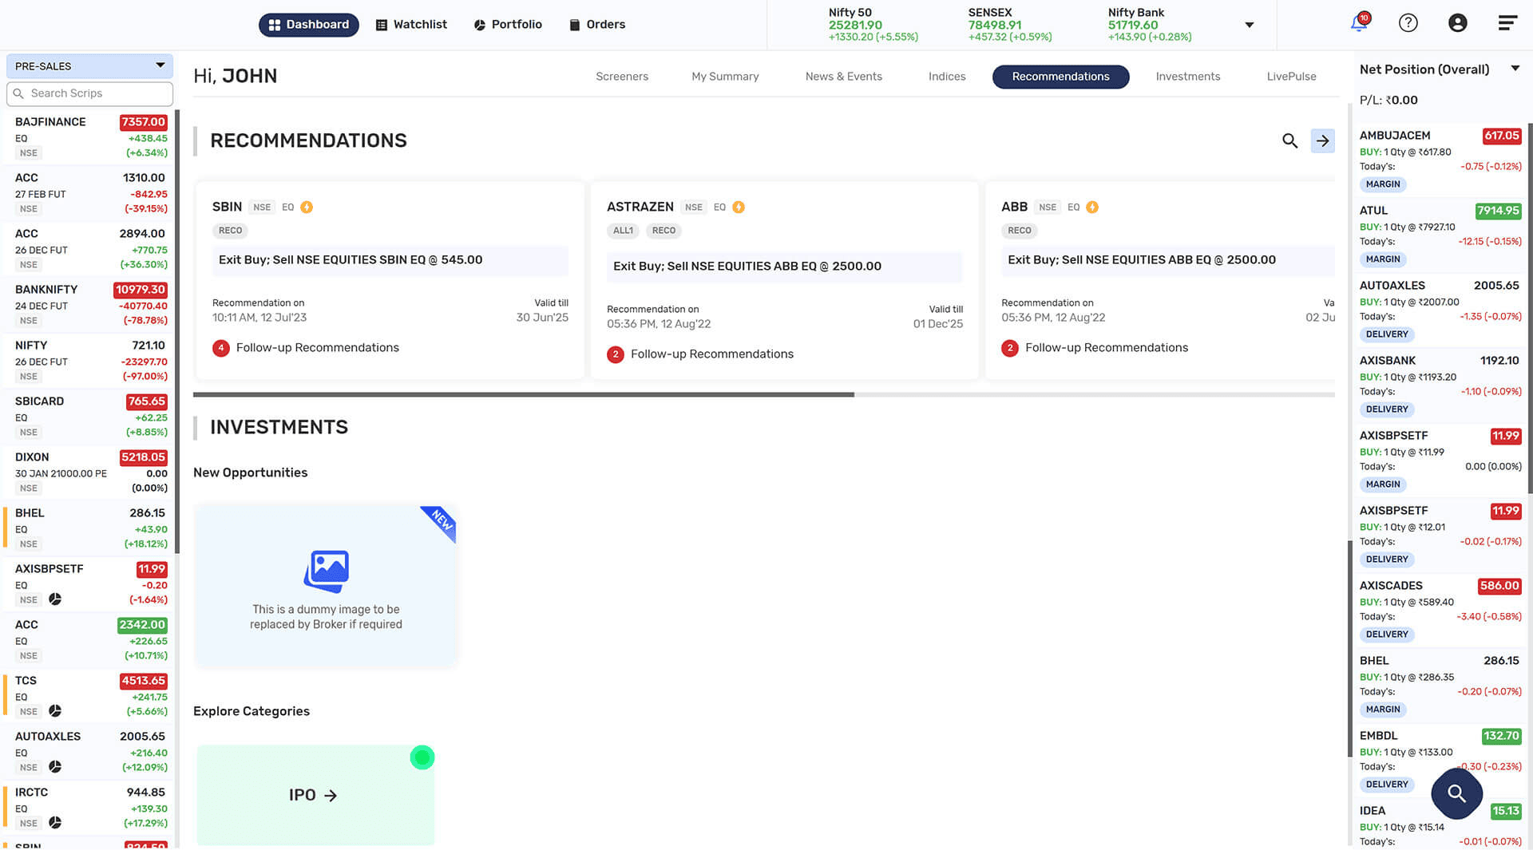Open AMBUJACEM position entry

pos(1440,160)
